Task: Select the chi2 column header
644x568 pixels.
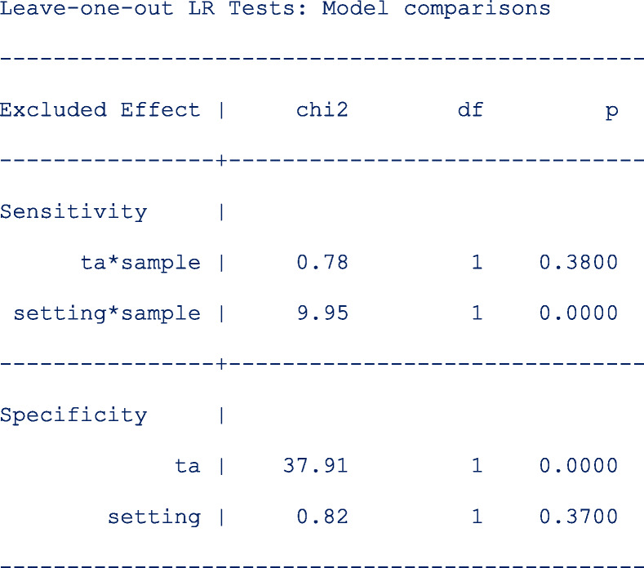Action: tap(322, 110)
